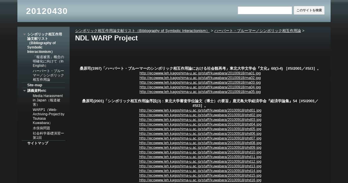Open the phd10.jpg link
The height and width of the screenshot is (183, 348).
point(200,152)
